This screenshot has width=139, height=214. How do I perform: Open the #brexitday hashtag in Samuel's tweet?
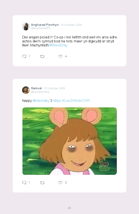[41, 100]
